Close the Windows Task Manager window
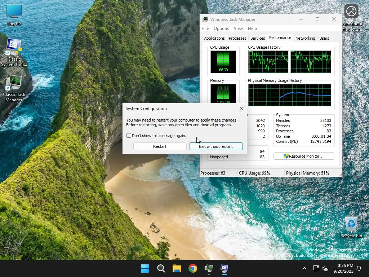This screenshot has height=277, width=369. point(334,19)
